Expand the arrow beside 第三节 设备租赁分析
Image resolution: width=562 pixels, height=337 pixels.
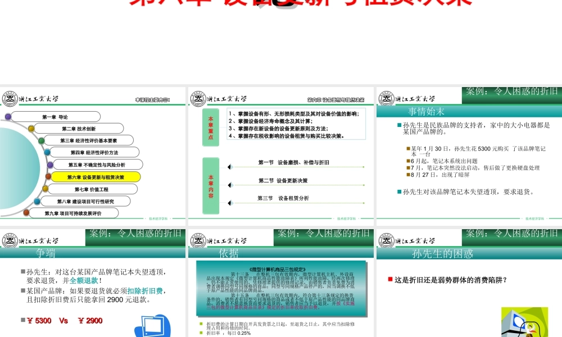pyautogui.click(x=230, y=203)
